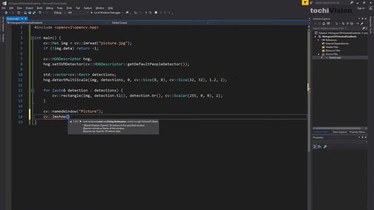
Task: Click the Preview Selected Items icon
Action: [357, 23]
